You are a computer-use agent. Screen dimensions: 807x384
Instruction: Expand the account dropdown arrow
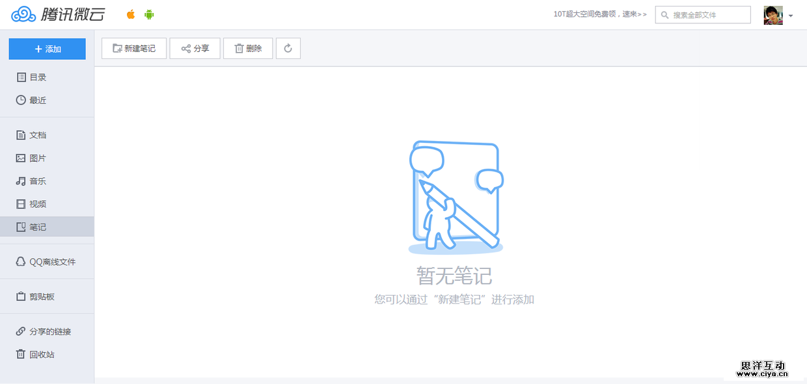[791, 16]
